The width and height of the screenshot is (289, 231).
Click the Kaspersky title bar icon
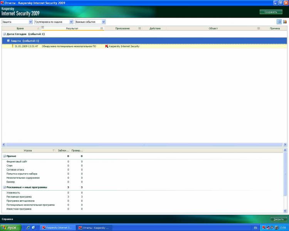(x=2, y=3)
